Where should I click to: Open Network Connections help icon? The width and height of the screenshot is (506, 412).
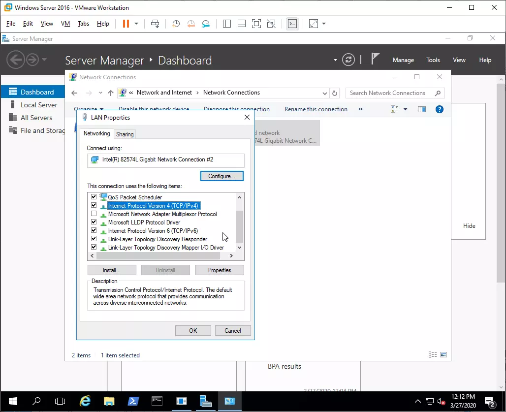(x=439, y=109)
